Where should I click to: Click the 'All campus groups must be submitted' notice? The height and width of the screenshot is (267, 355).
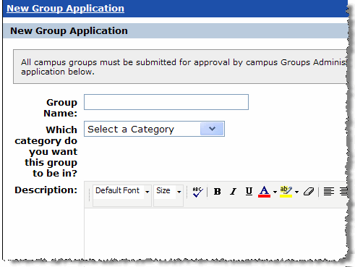(x=180, y=67)
